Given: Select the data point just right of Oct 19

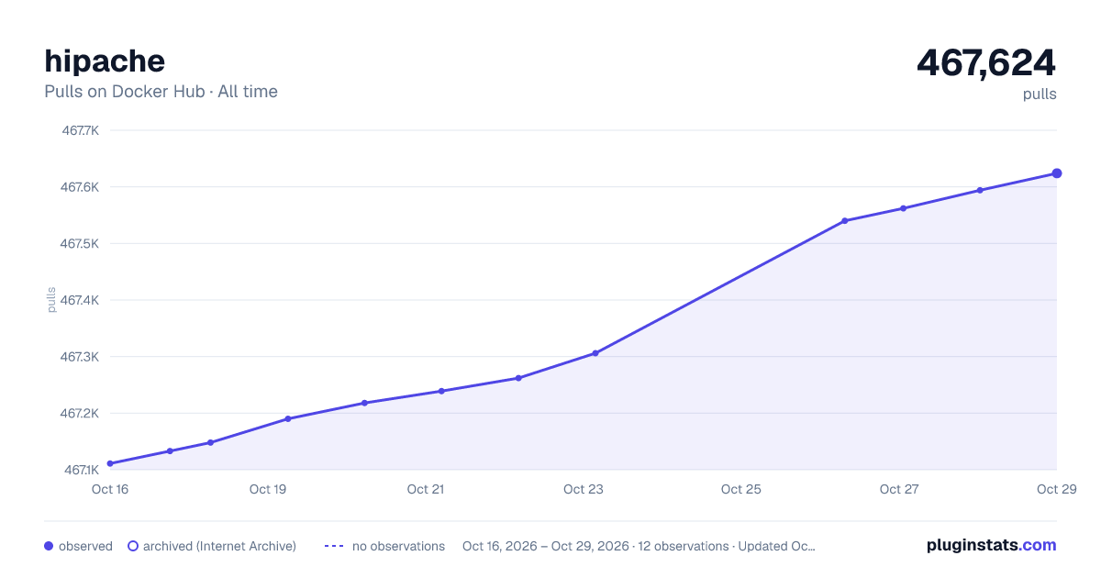Looking at the screenshot, I should point(288,418).
